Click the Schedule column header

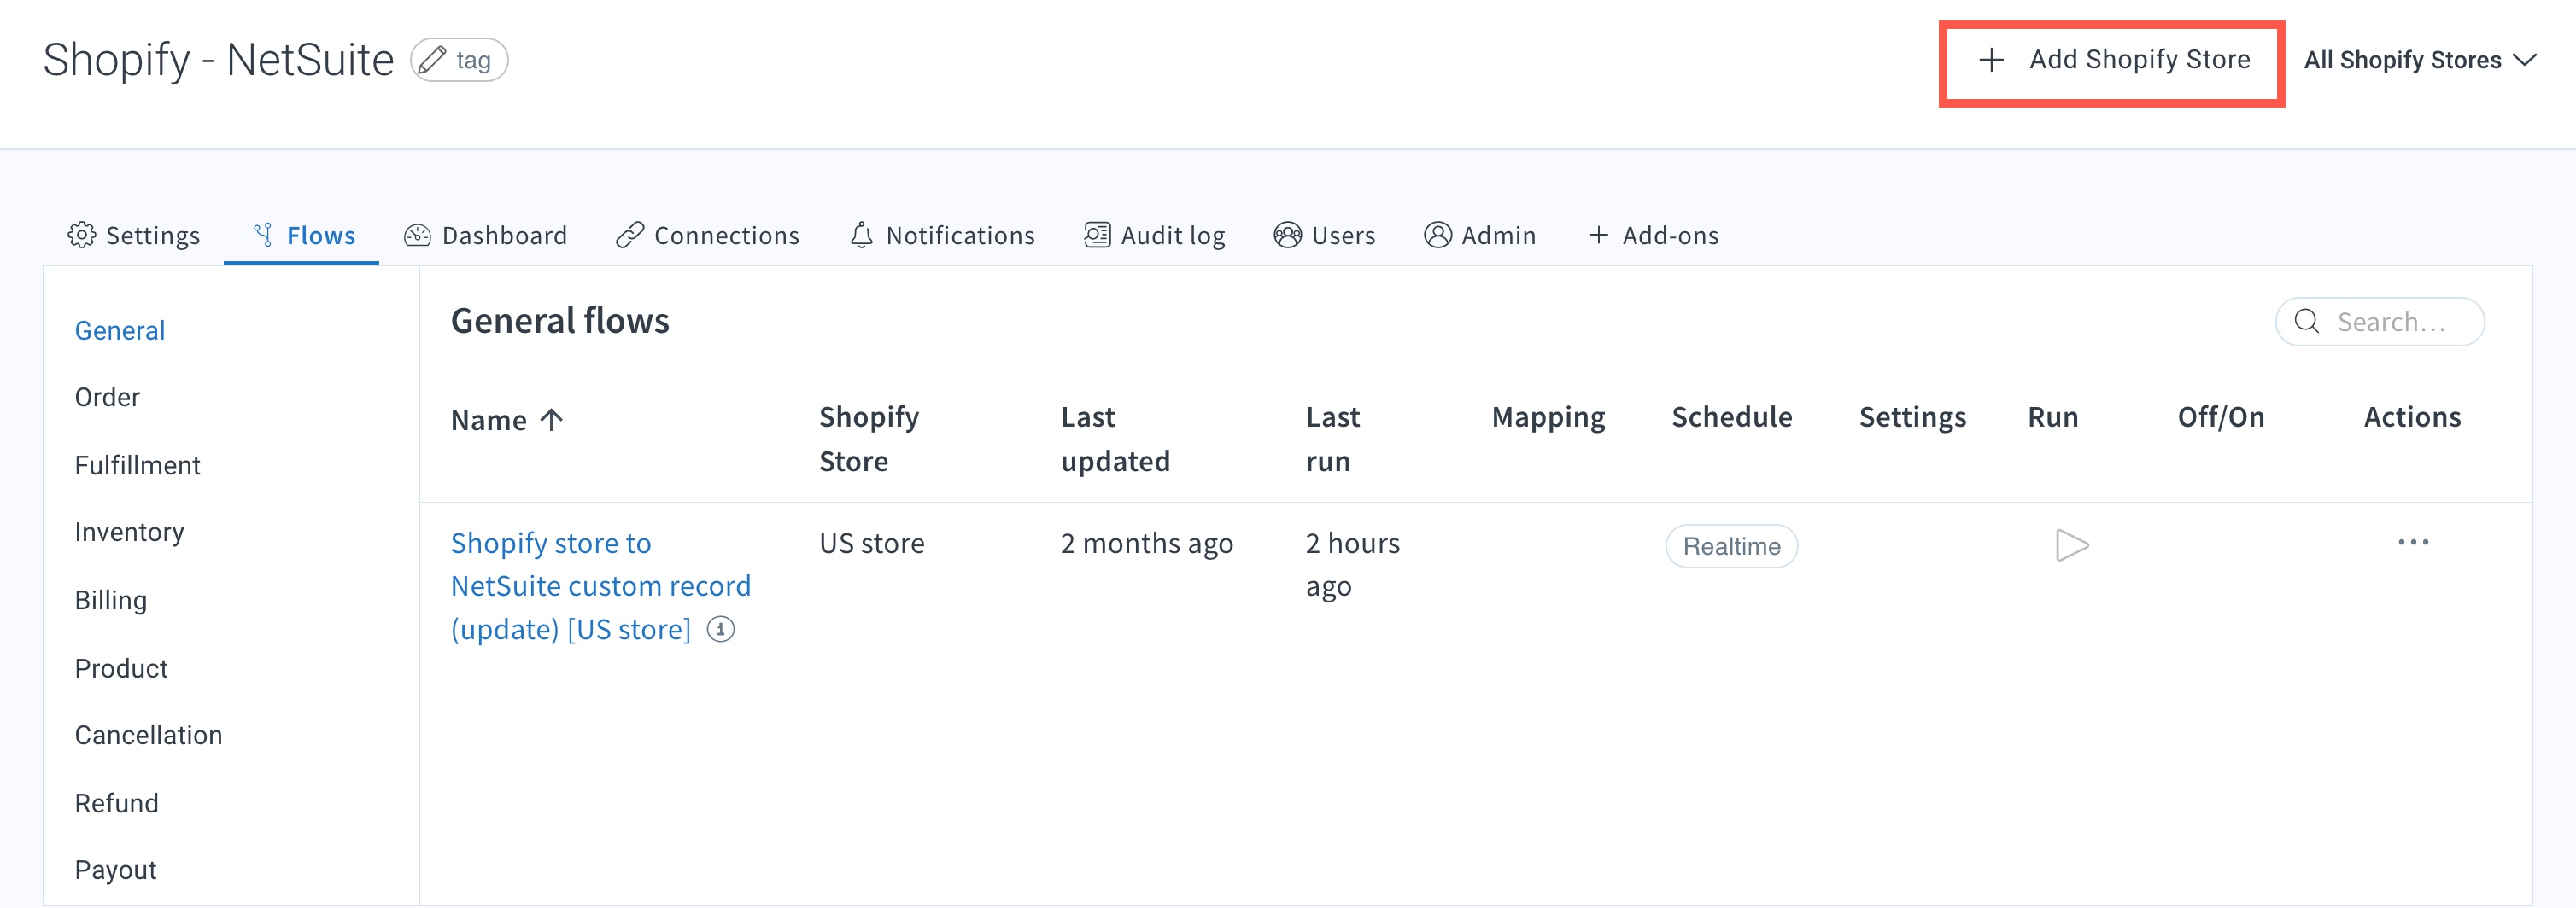coord(1731,416)
